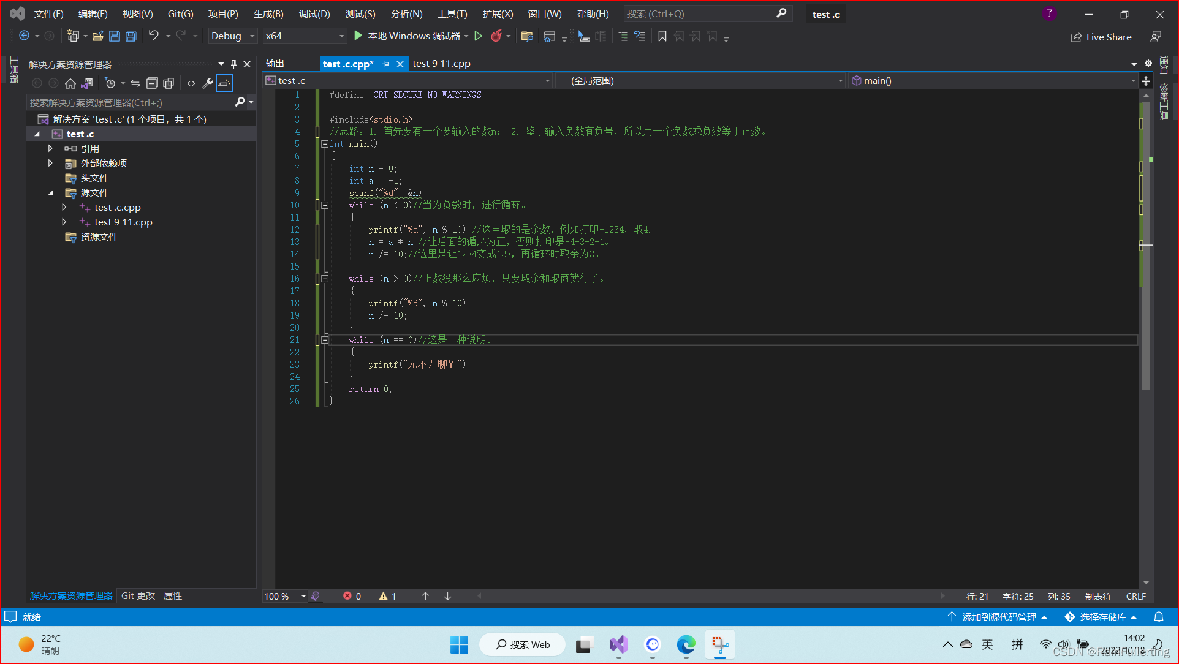Click 添加到源代码管理 in status bar
Screen dimensions: 1179x664
[998, 617]
